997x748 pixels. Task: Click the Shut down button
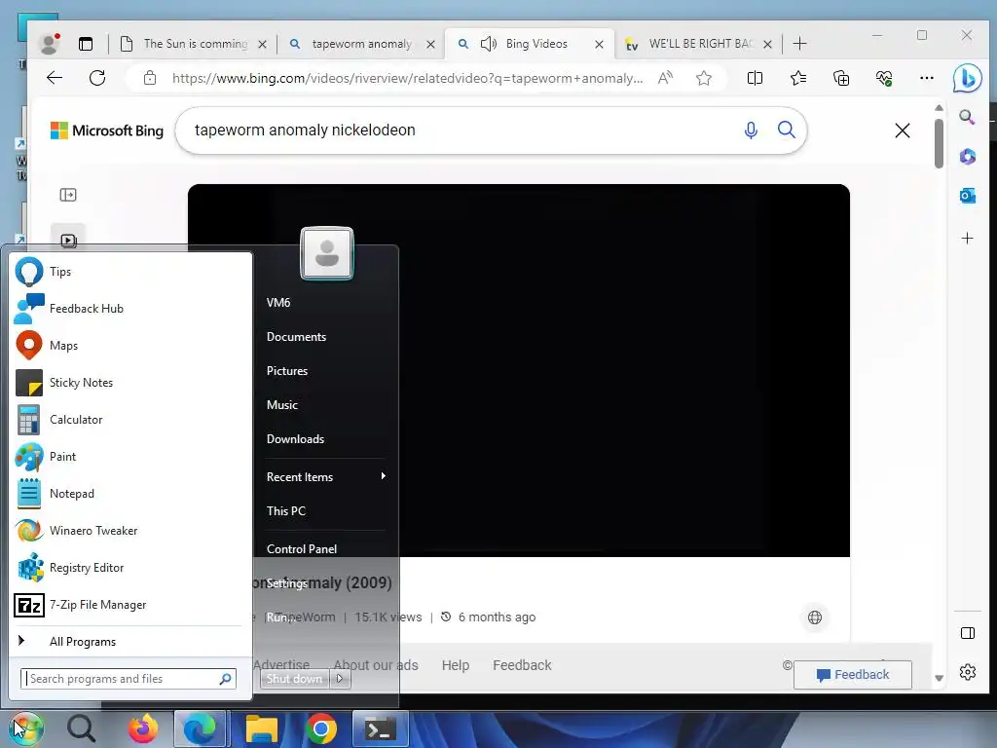[x=294, y=679]
